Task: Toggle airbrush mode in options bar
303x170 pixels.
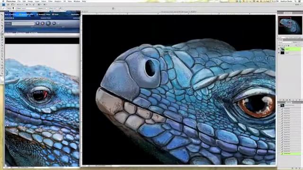Action: (61, 8)
